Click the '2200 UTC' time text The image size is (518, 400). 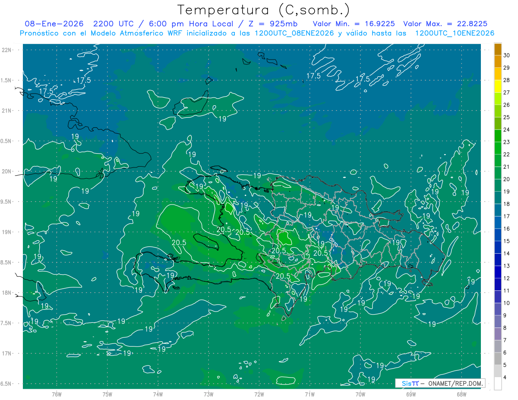[114, 24]
